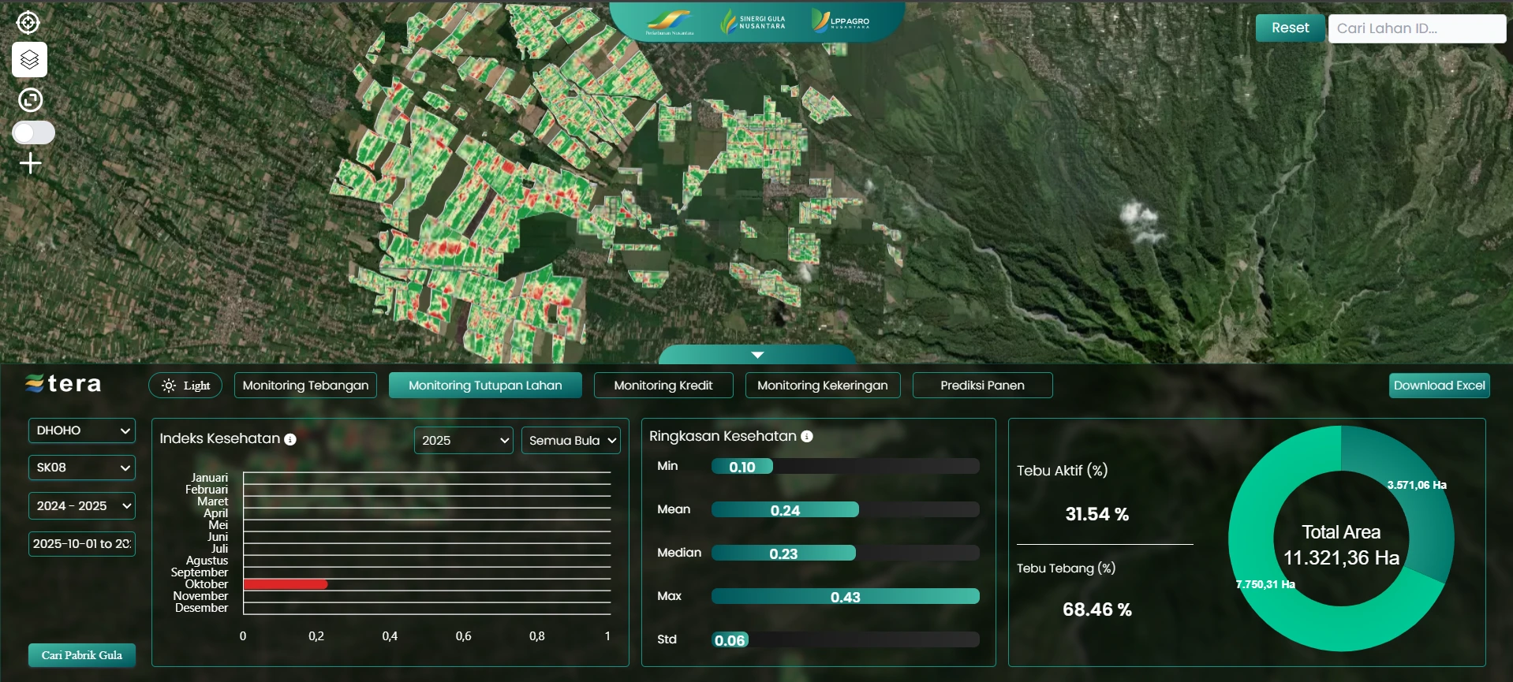Open the Prediksi Panen tab
Image resolution: width=1513 pixels, height=682 pixels.
point(982,386)
